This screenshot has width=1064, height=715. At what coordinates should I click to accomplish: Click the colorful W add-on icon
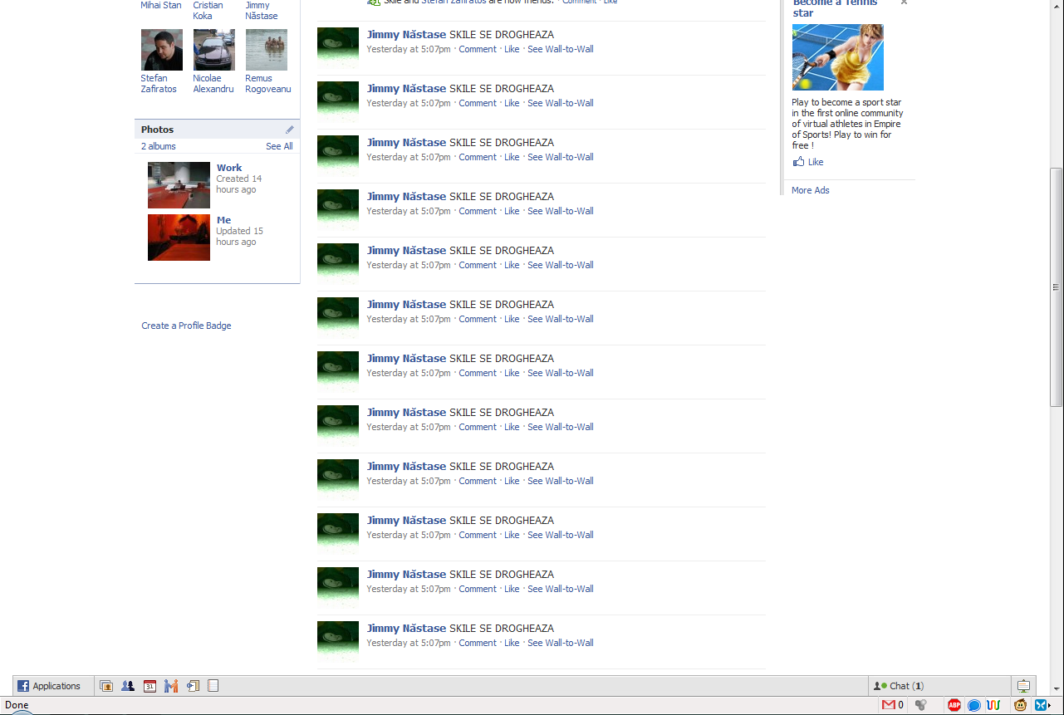click(993, 705)
